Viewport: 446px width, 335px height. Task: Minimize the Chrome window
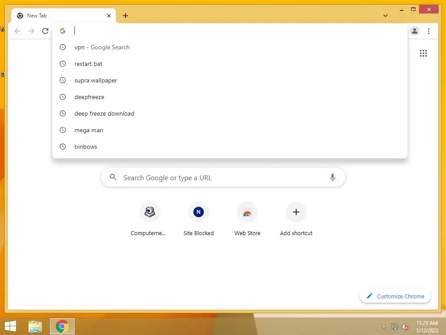(x=401, y=10)
